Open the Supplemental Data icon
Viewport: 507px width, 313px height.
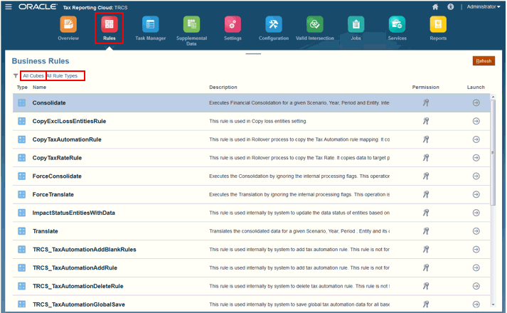pyautogui.click(x=191, y=24)
